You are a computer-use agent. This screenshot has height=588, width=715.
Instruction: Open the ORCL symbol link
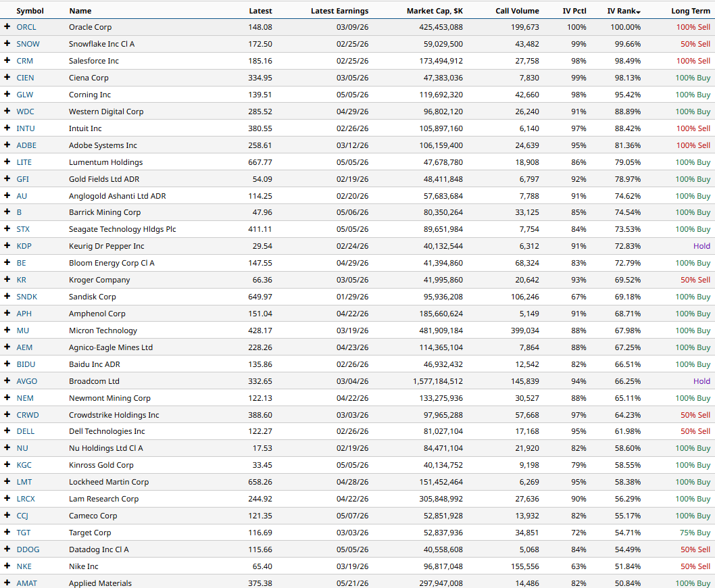pyautogui.click(x=26, y=27)
